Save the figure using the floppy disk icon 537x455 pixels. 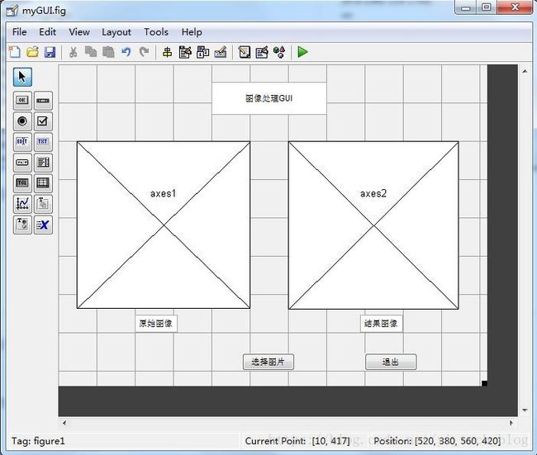pos(50,52)
